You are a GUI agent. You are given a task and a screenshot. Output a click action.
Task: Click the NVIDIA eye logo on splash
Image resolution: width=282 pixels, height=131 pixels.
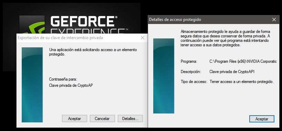[x=32, y=25]
